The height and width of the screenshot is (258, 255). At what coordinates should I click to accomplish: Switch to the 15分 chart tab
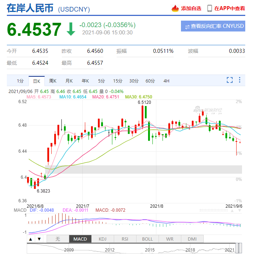click(x=118, y=81)
